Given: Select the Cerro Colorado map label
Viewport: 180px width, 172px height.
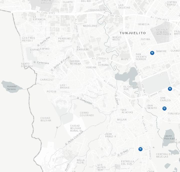Looking at the screenshot, I should tap(87, 114).
